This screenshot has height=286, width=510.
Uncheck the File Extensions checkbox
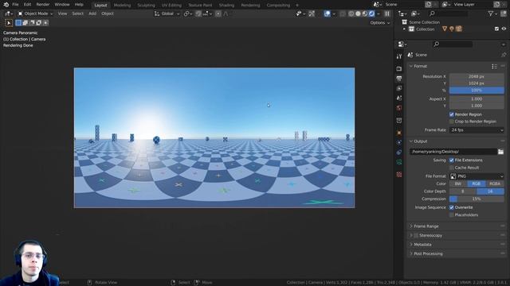tap(452, 160)
